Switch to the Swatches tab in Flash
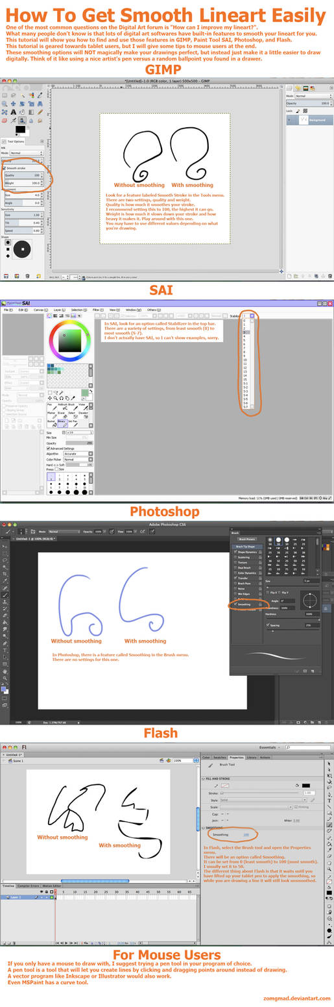Viewport: 334px width, 1007px height. 221,757
